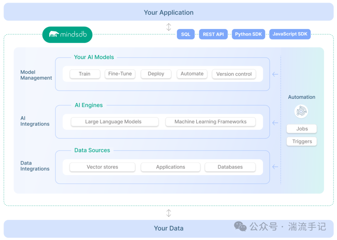Select the Applications box
The image size is (337, 240).
click(x=171, y=167)
